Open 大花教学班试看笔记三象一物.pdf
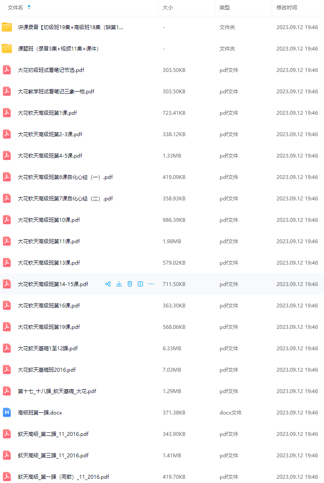Image resolution: width=324 pixels, height=483 pixels. [x=56, y=92]
